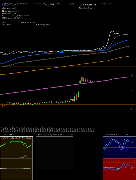Click the 'CL: 4.59' closing price label
136x180 pixels.
50,5
